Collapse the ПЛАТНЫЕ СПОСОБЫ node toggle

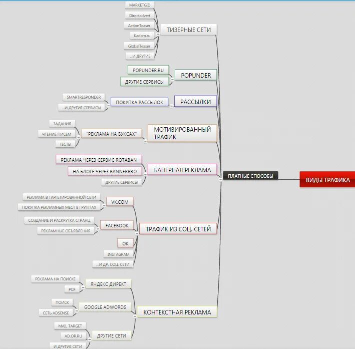click(x=220, y=179)
